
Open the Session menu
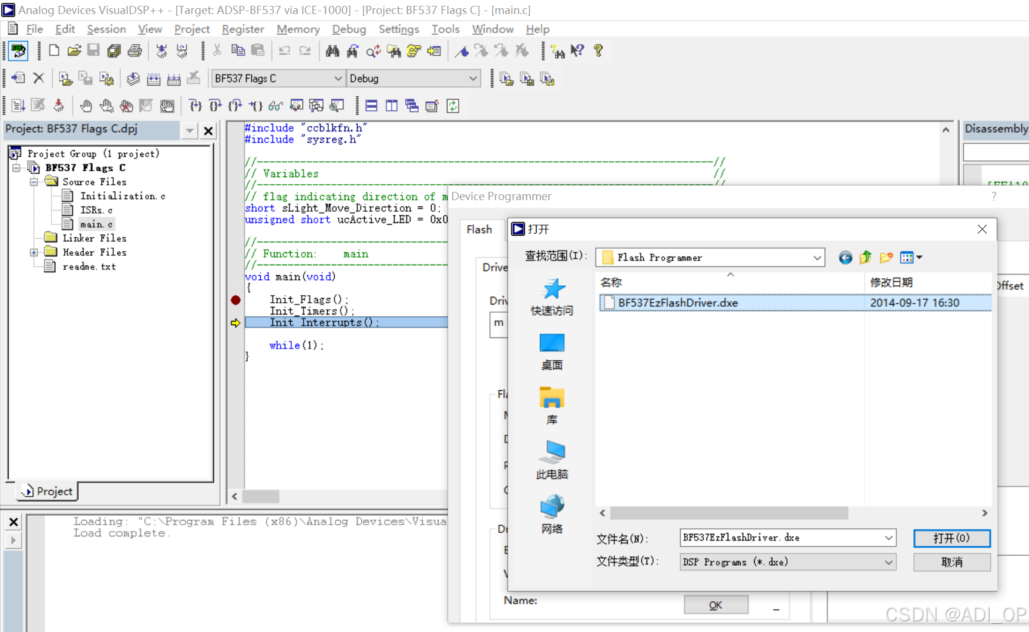point(106,29)
